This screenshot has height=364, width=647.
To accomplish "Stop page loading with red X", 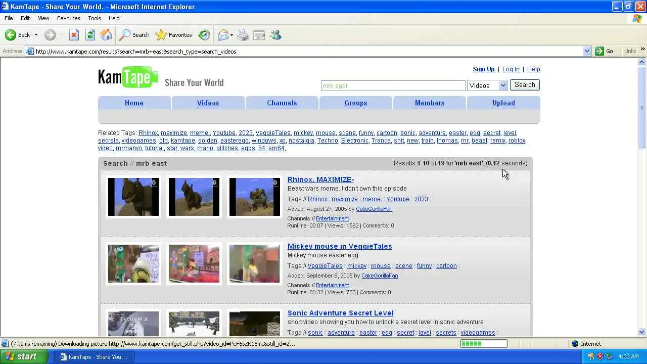I will click(74, 35).
